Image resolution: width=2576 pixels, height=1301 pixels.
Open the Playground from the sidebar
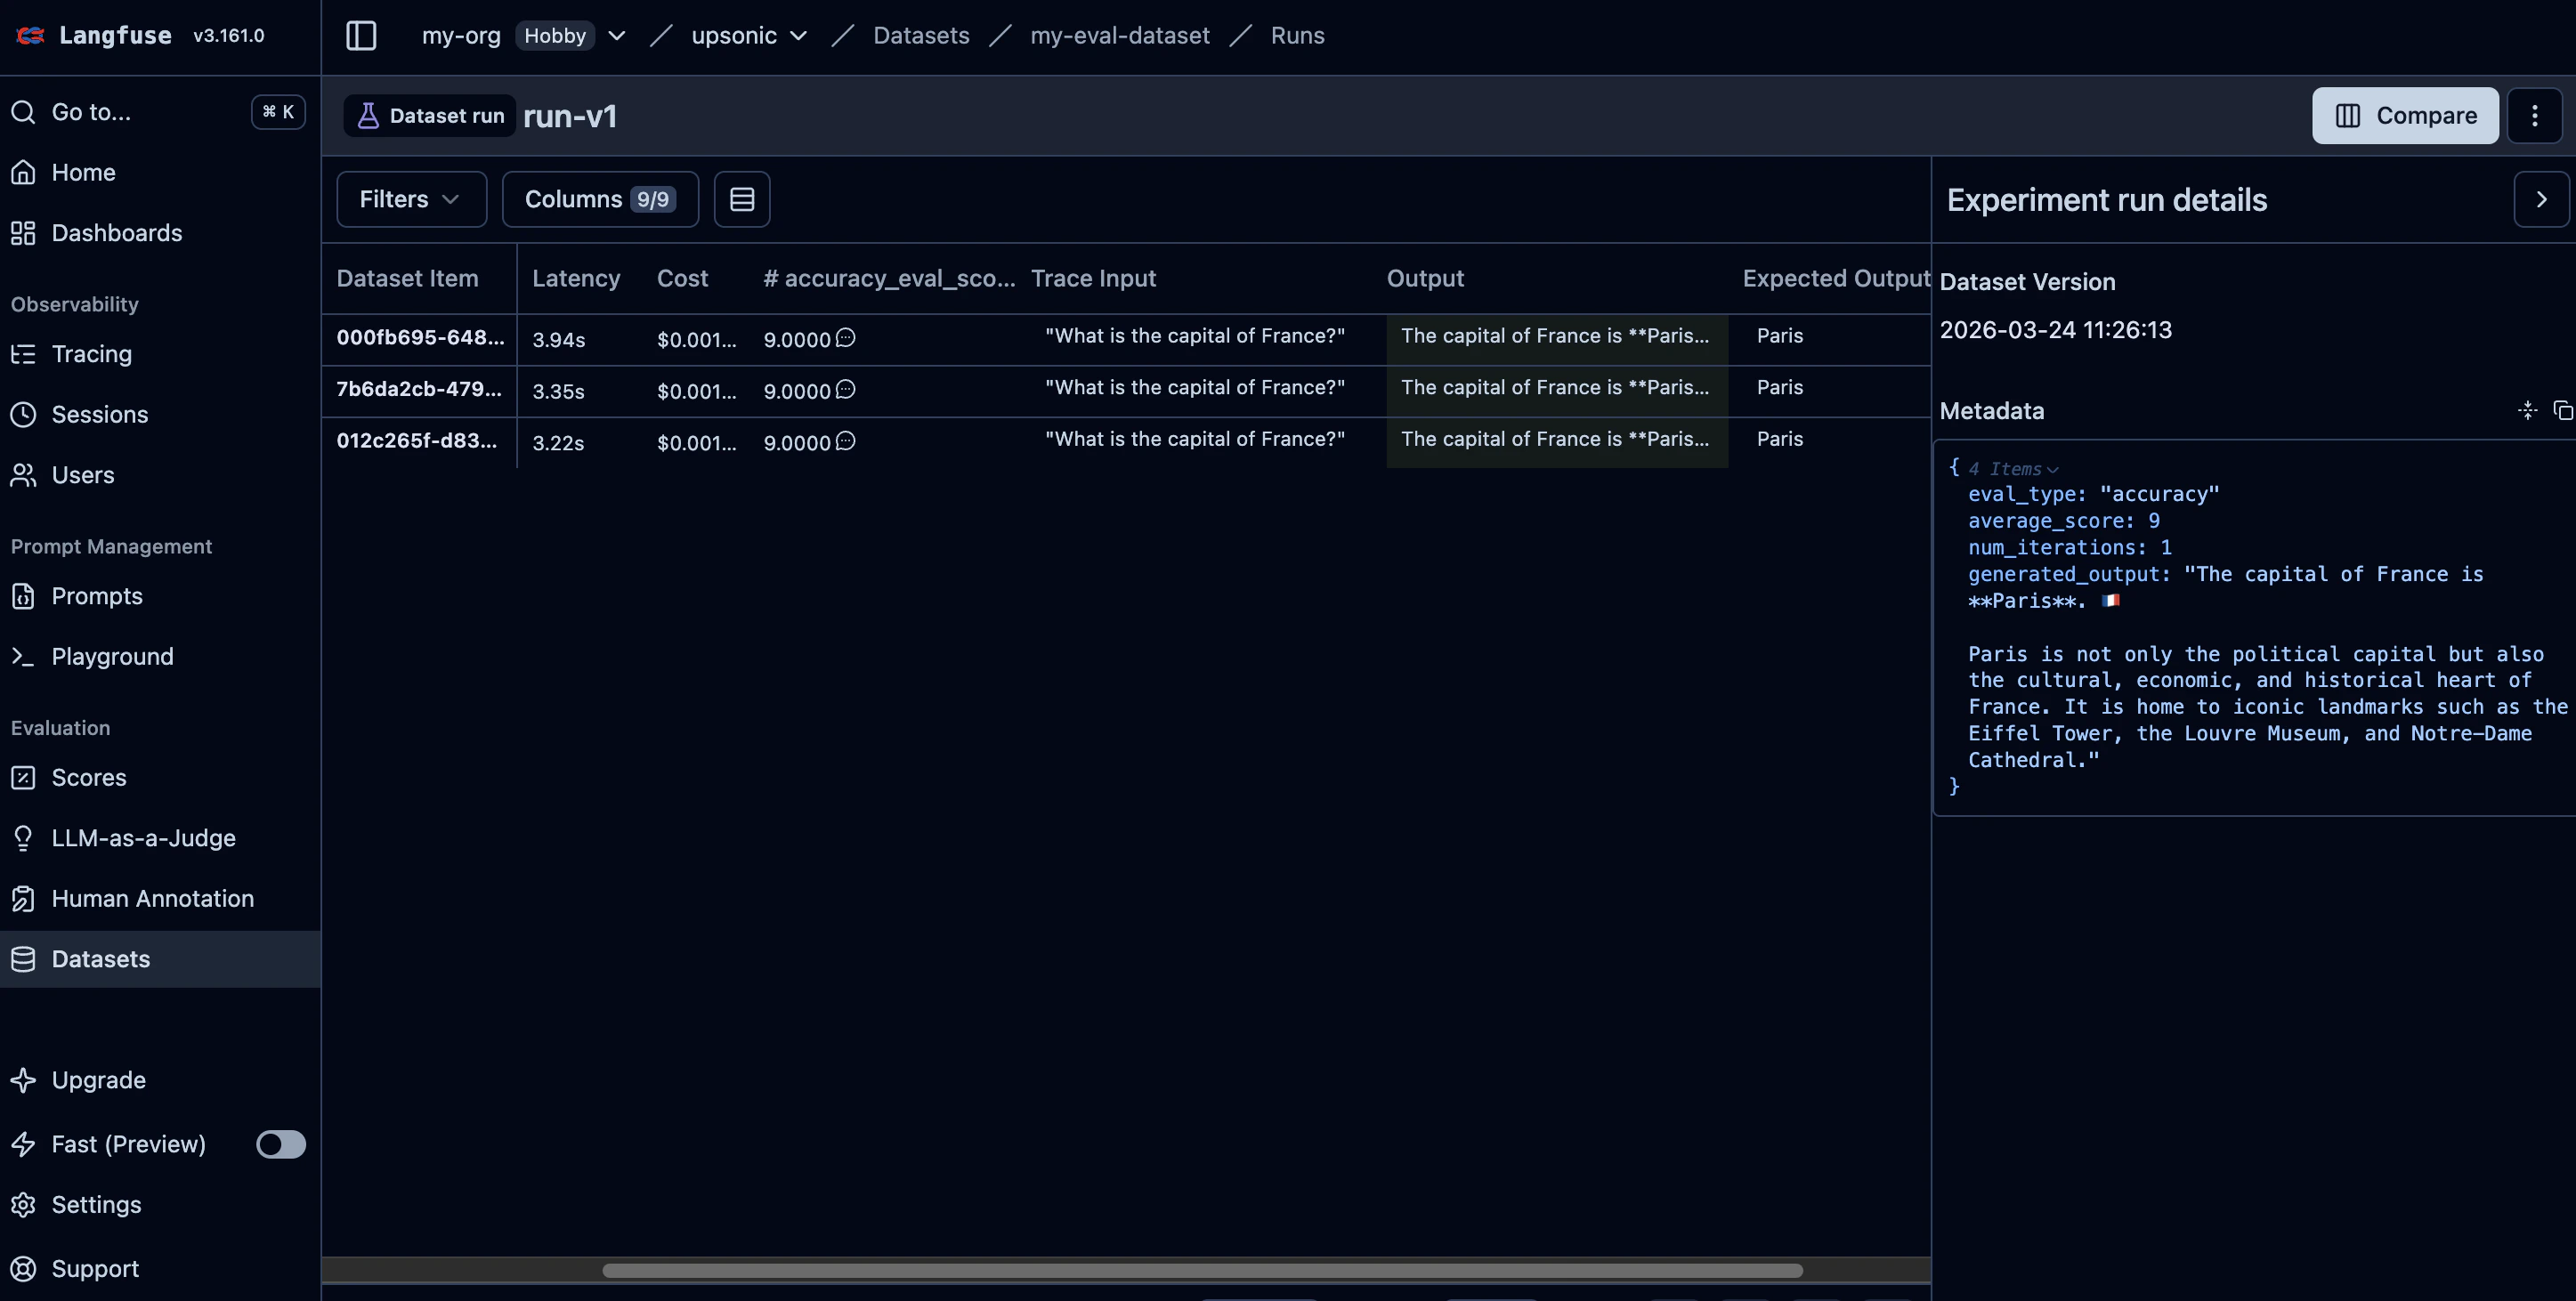tap(111, 657)
